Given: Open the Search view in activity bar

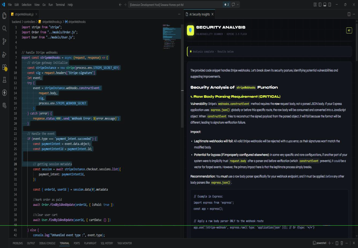Looking at the screenshot, I should (4, 29).
